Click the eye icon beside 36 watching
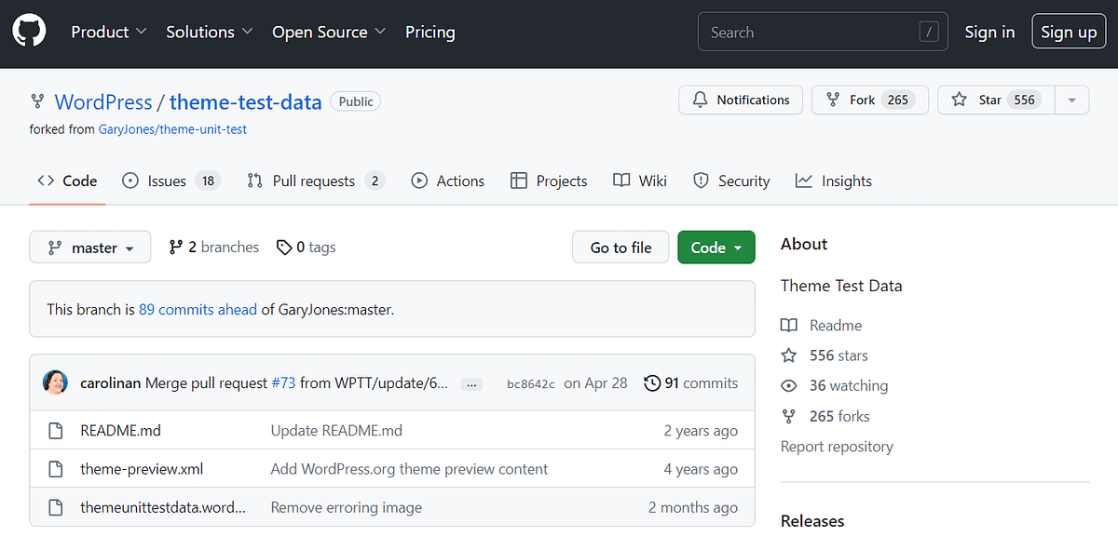 click(789, 385)
